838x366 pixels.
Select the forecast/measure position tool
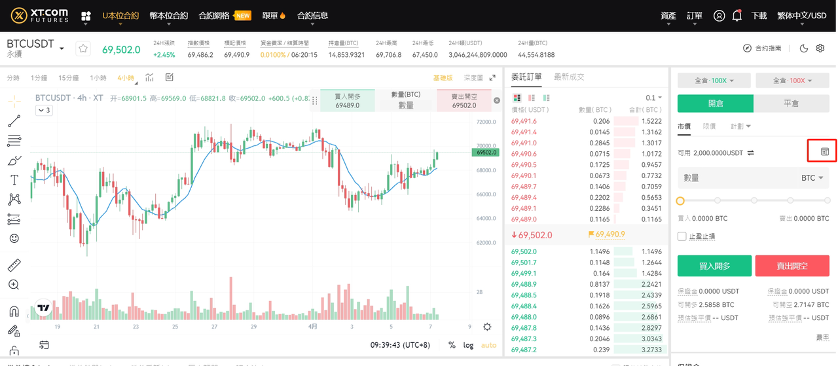coord(14,219)
